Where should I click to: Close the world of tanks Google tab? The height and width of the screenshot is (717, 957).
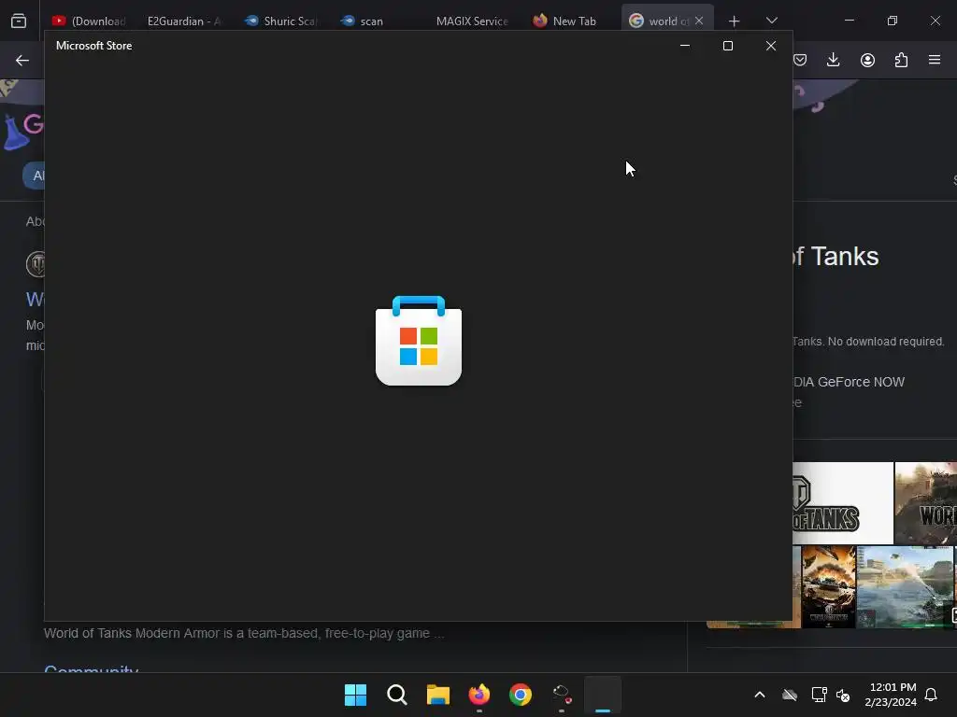699,21
